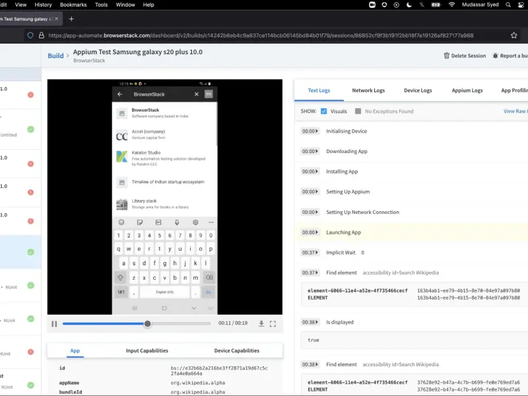The width and height of the screenshot is (528, 396).
Task: Toggle the No Exceptions Found checkbox
Action: click(x=358, y=111)
